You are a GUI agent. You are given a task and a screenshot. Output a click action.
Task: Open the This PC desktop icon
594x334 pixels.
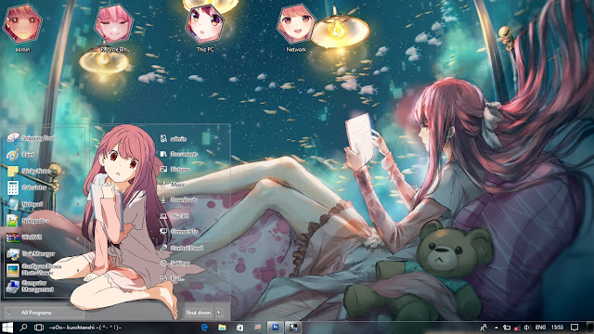pyautogui.click(x=205, y=27)
